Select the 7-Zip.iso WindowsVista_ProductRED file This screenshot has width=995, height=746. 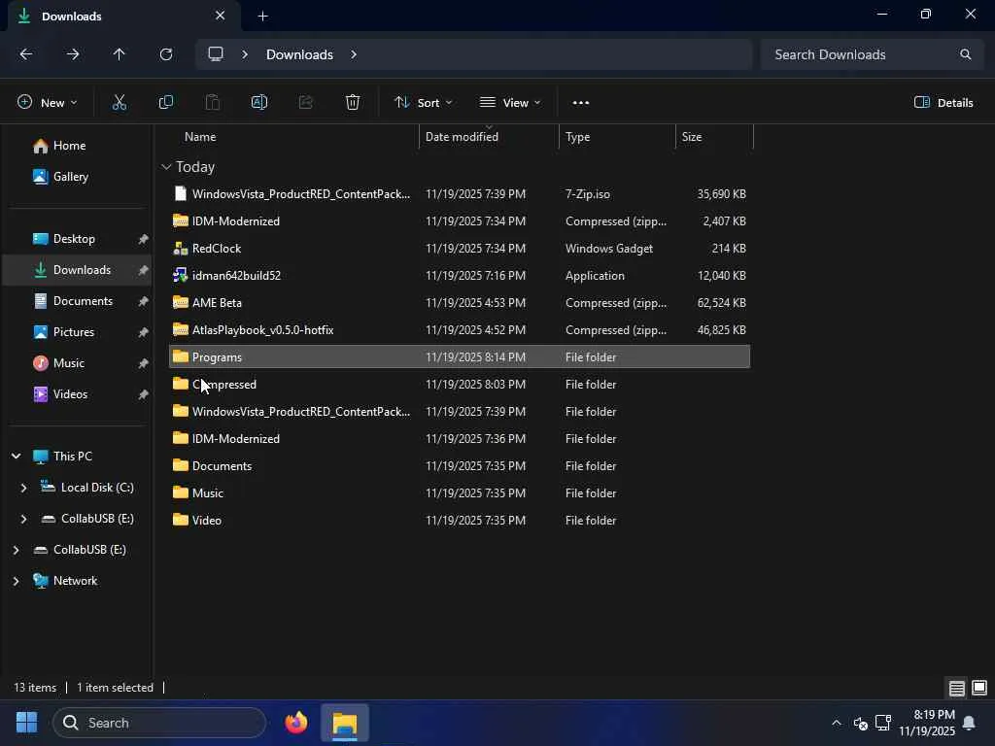click(460, 194)
